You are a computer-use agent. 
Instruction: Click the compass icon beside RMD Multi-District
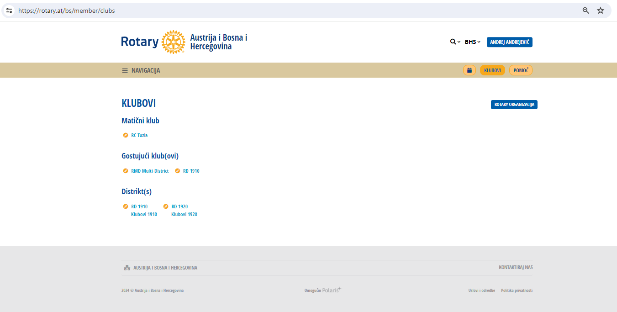point(126,171)
